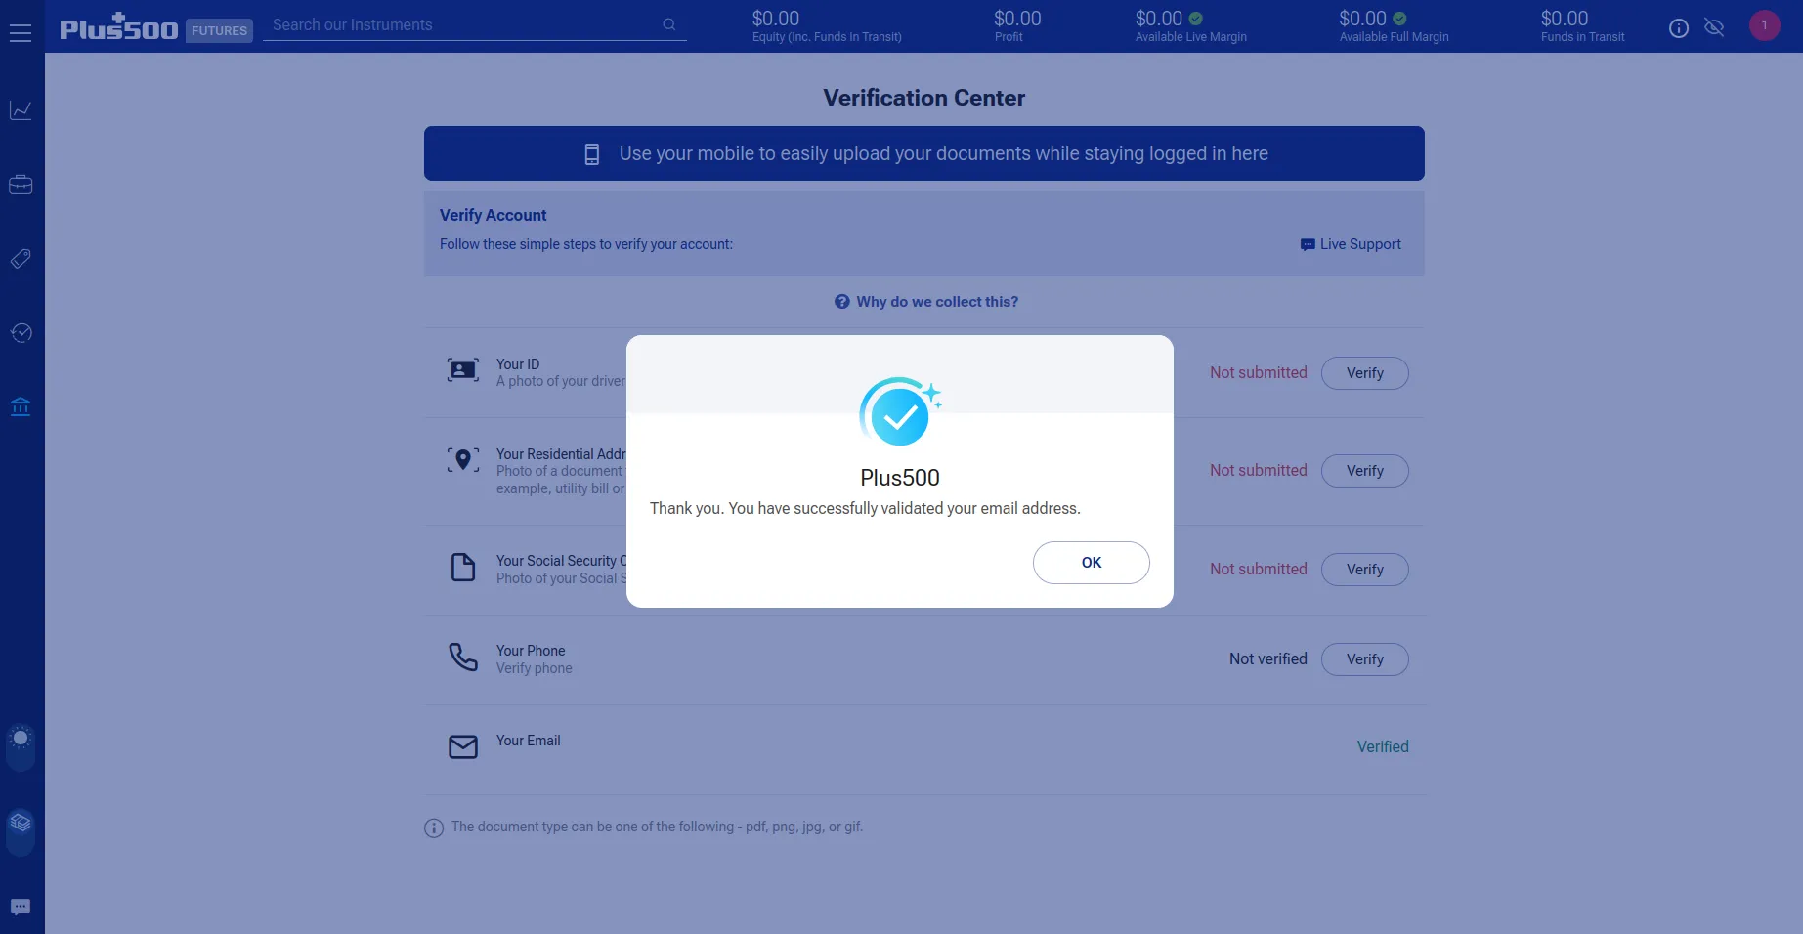Click the Your Phone label

click(x=531, y=651)
